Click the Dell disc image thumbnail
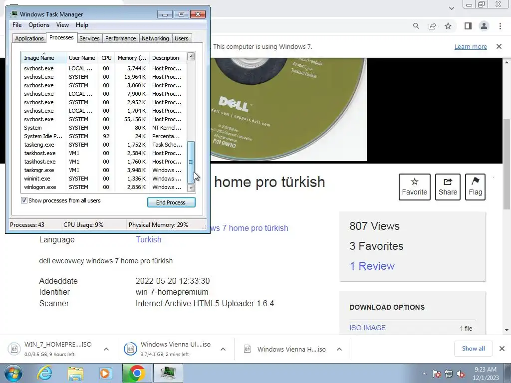 point(288,109)
